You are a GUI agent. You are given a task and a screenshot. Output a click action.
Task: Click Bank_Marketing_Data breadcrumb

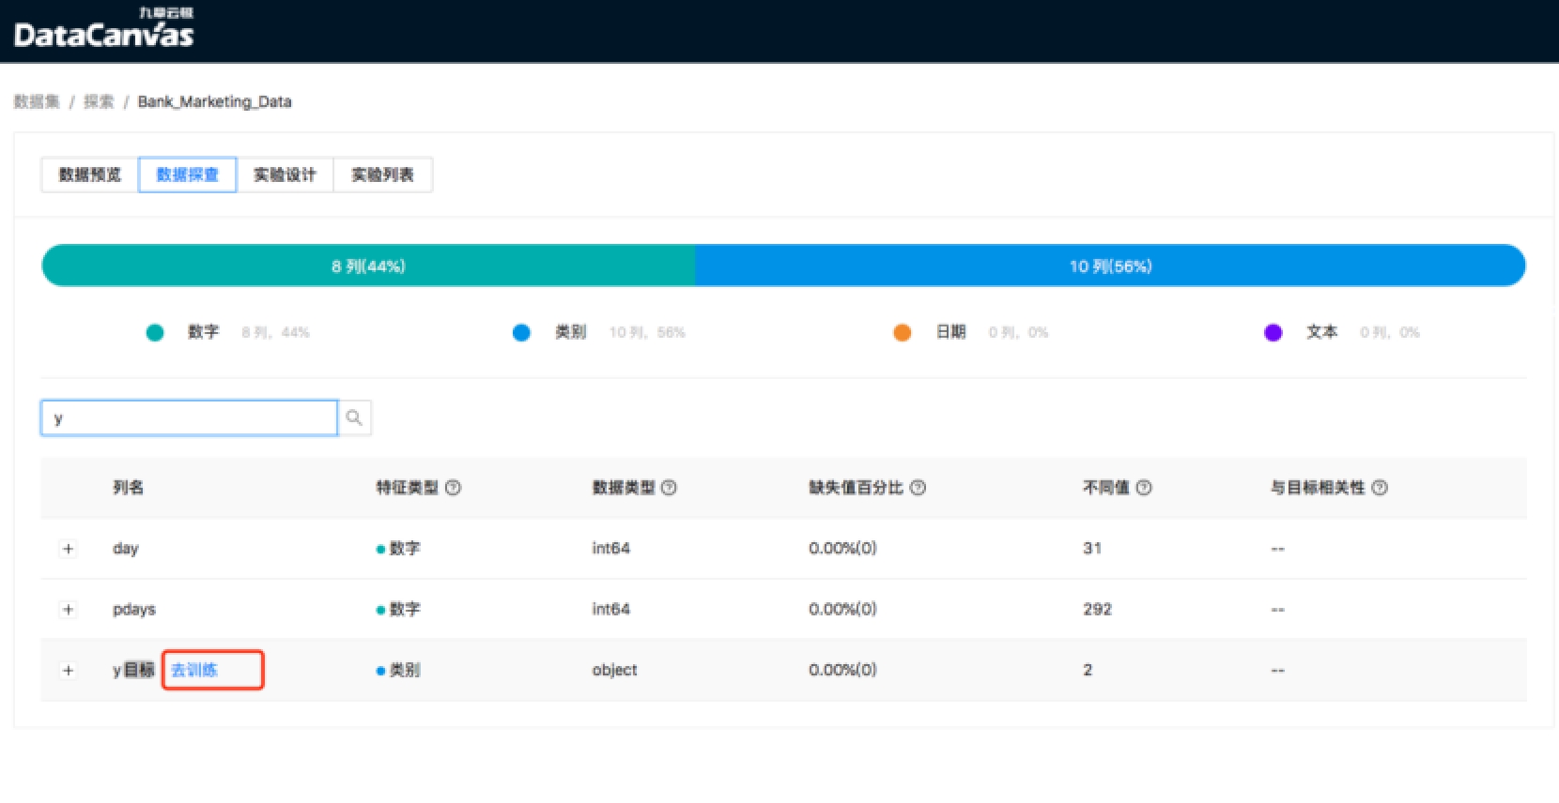click(x=215, y=101)
